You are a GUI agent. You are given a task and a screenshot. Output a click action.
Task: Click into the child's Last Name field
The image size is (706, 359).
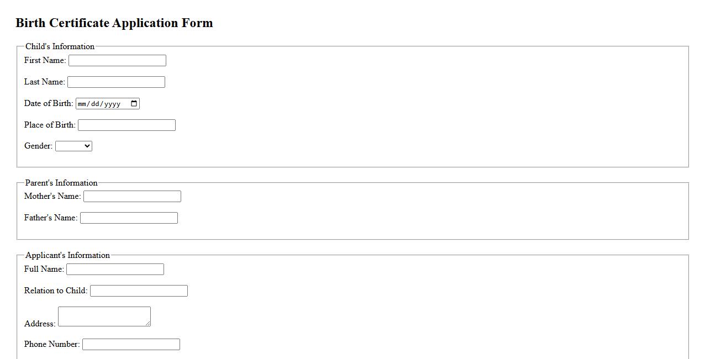[x=116, y=82]
